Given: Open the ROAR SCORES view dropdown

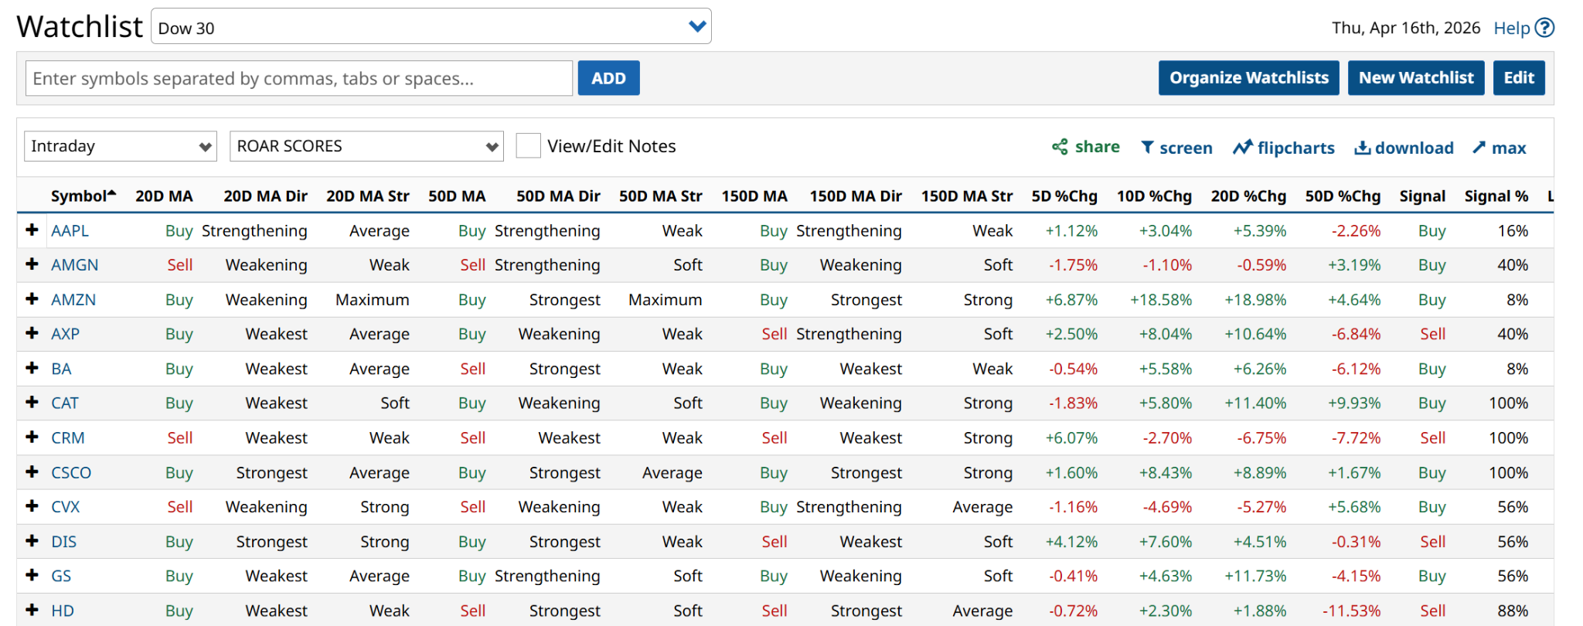Looking at the screenshot, I should 366,146.
